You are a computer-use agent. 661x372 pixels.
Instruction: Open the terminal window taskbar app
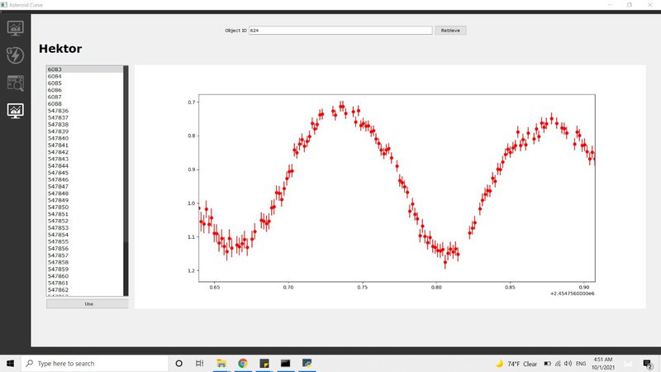tap(285, 363)
